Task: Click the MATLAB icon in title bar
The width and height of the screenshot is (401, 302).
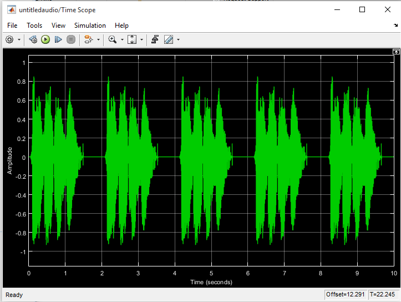Action: 11,10
